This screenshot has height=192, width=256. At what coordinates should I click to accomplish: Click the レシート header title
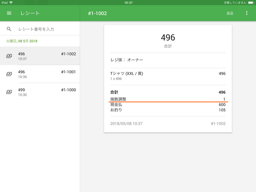pos(30,13)
